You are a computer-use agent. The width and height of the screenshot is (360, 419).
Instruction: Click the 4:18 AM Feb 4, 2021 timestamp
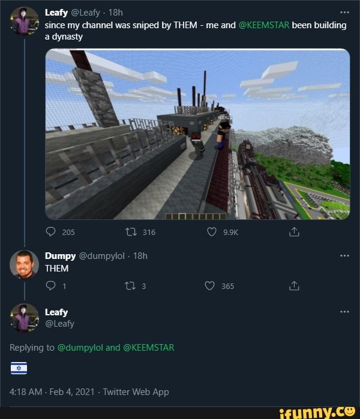(52, 392)
